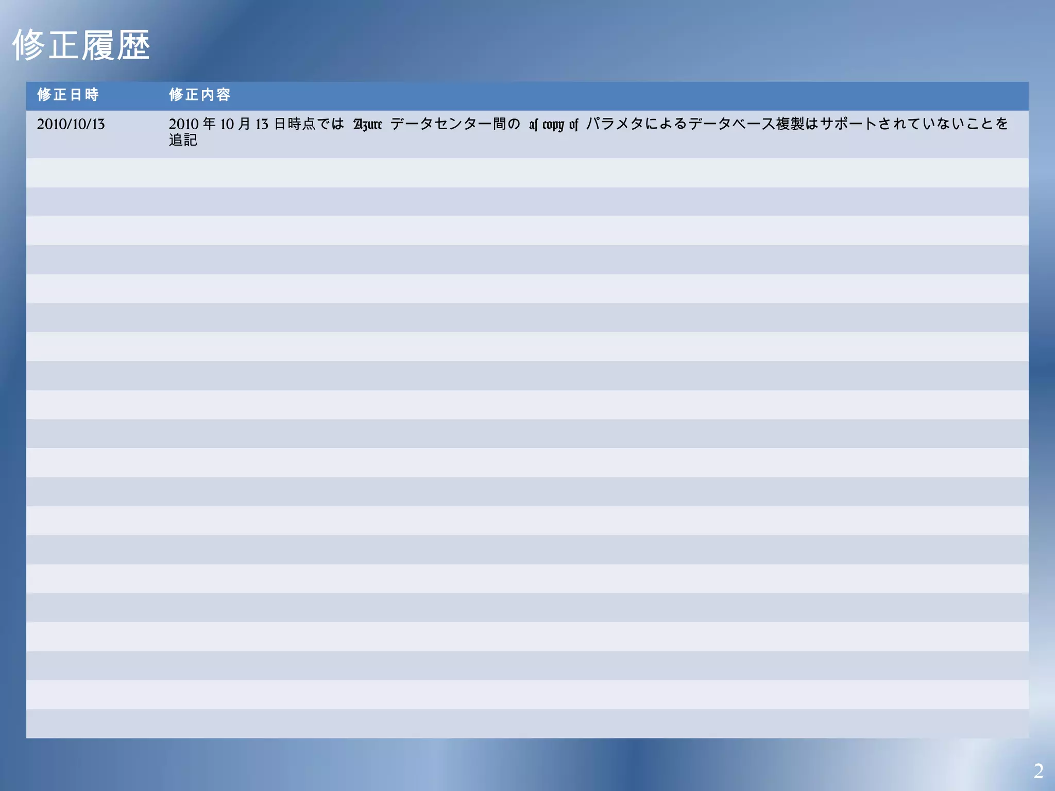Click the '2010 年 10 月 13 日時点では' text
1055x791 pixels.
(x=256, y=124)
